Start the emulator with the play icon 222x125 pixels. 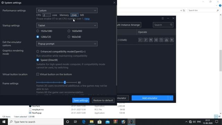click(x=140, y=40)
